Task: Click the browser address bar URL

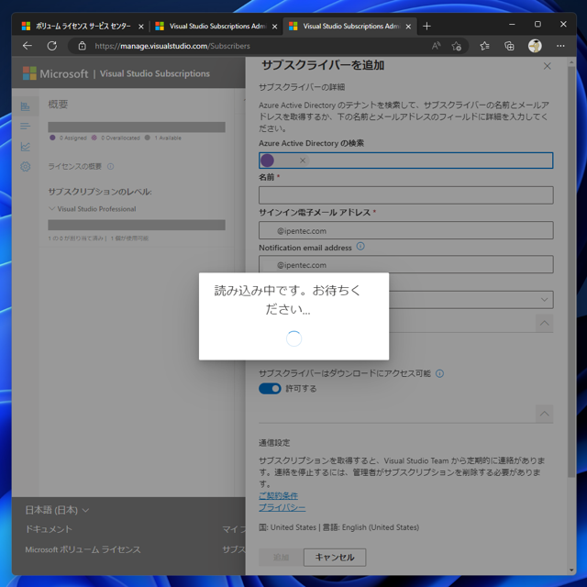Action: click(172, 46)
